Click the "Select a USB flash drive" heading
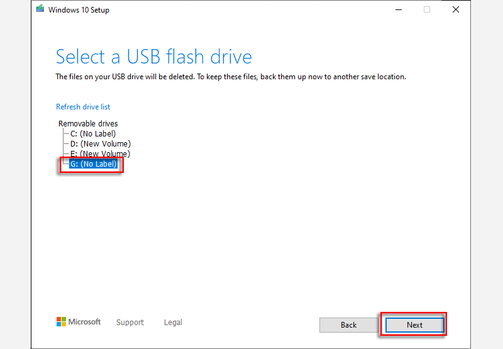Viewport: 503px width, 349px height. [153, 57]
